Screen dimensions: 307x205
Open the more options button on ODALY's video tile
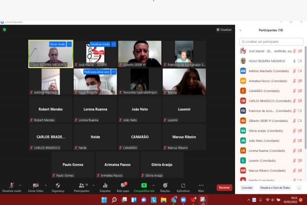(x=69, y=44)
